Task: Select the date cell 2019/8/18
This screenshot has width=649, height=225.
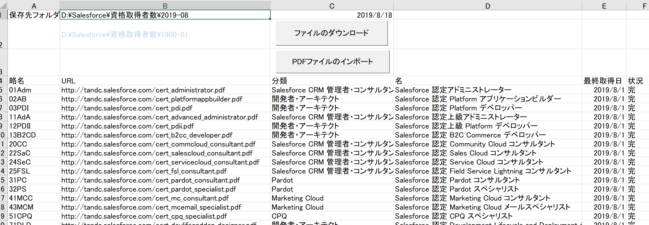Action: [332, 15]
